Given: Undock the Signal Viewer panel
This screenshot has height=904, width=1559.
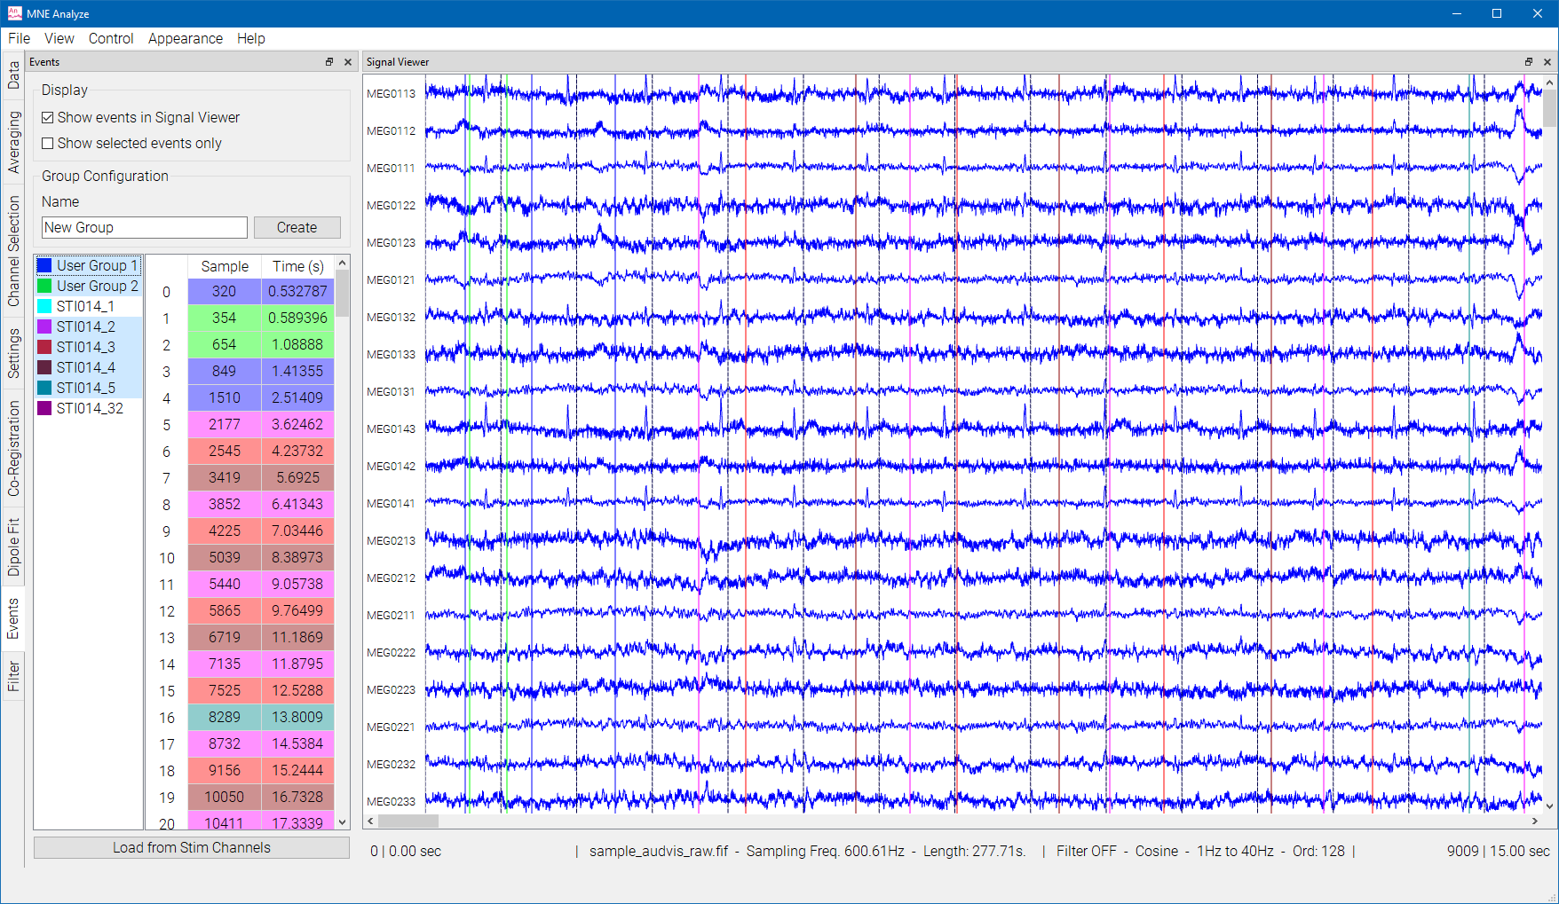Looking at the screenshot, I should tap(1529, 62).
